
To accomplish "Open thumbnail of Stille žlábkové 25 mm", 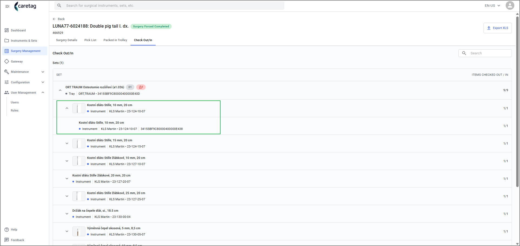I will pos(79,196).
